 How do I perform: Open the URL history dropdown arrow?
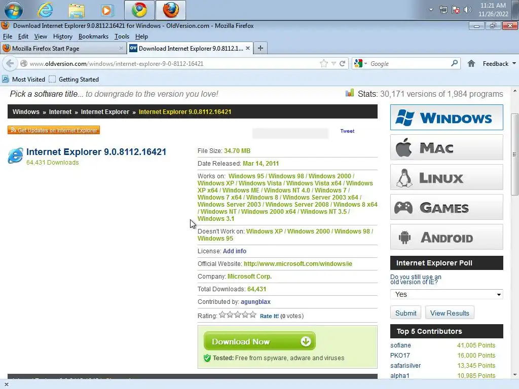pyautogui.click(x=333, y=63)
